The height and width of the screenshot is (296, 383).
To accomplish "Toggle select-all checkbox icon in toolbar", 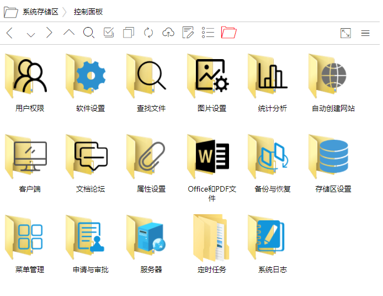I will pyautogui.click(x=109, y=33).
